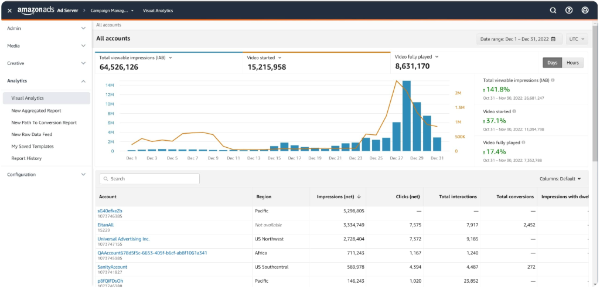Click the tallest Dec 28 impressions bar
Screen dimensions: 600x292
(407, 116)
